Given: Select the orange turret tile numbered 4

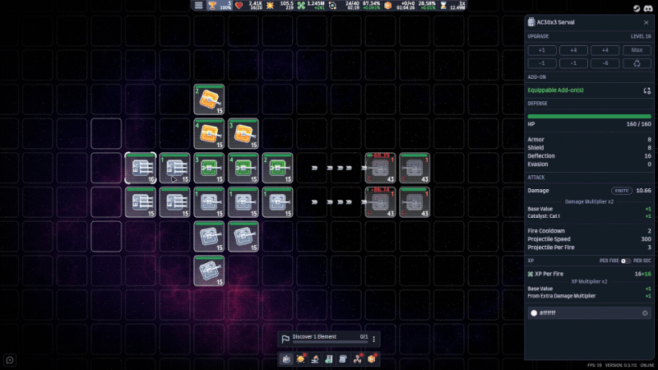Looking at the screenshot, I should pos(209,134).
